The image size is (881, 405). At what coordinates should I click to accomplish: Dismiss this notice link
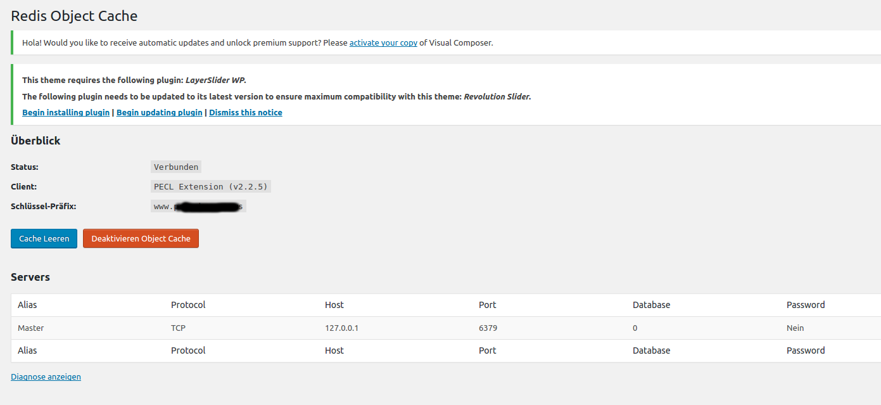[246, 112]
